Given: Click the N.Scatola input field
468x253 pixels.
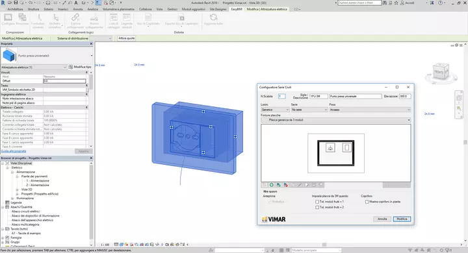Looking at the screenshot, I should point(281,96).
